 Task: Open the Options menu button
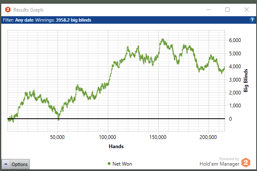point(15,164)
